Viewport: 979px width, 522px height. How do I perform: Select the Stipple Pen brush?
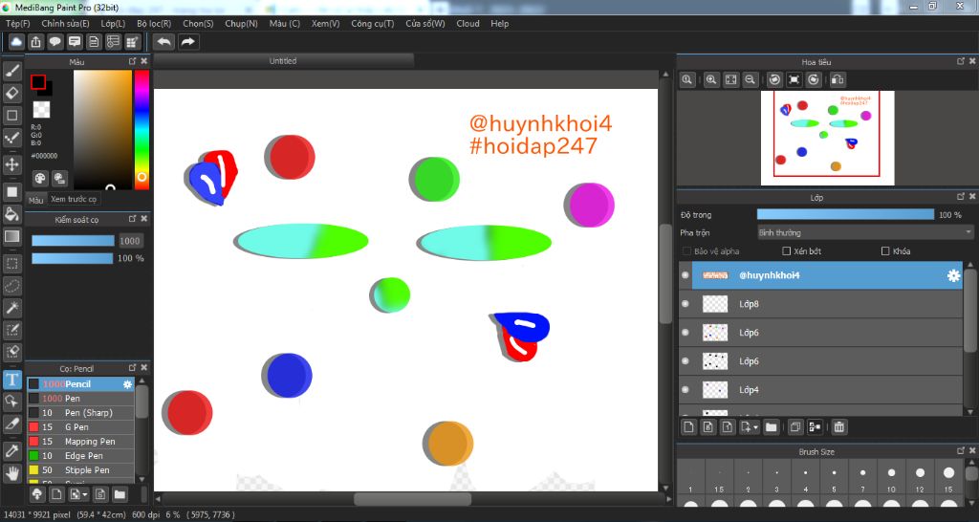[x=80, y=470]
